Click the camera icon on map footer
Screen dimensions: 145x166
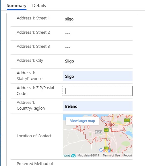click(73, 156)
